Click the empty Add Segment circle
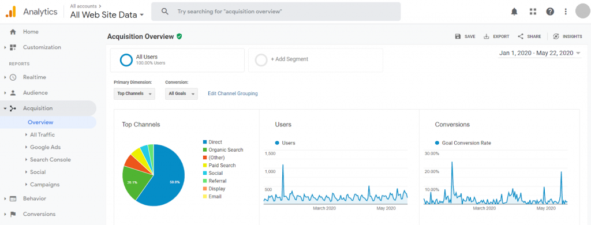Image resolution: width=591 pixels, height=225 pixels. tap(261, 61)
